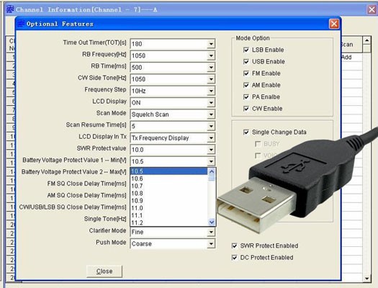Viewport: 378px width, 288px height.
Task: Click channel table scroll-down arrow
Action: [x=367, y=279]
